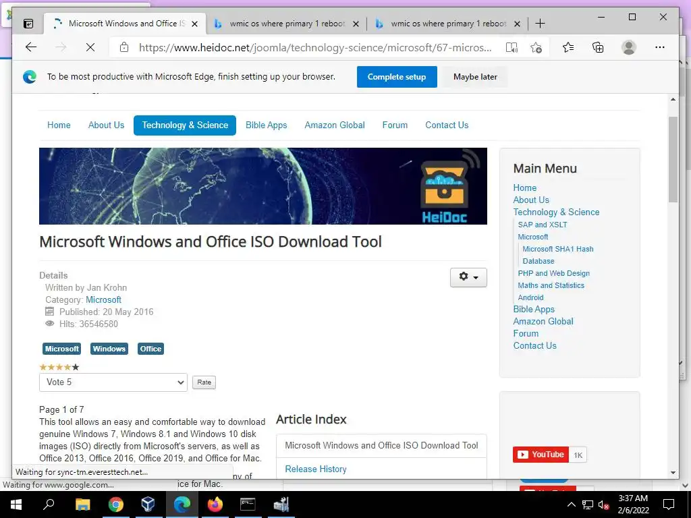This screenshot has height=518, width=691.
Task: Click the address bar URL field
Action: pos(315,48)
